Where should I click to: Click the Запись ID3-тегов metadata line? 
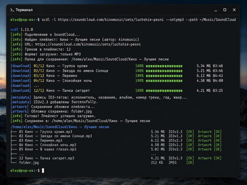99,97
